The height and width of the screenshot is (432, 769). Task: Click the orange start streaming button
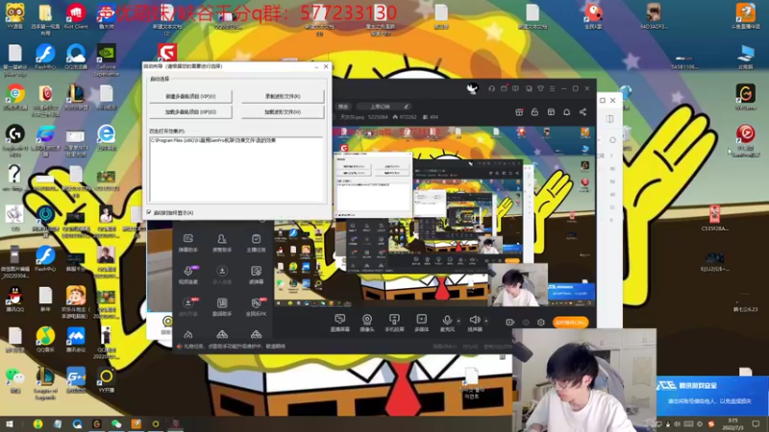570,323
